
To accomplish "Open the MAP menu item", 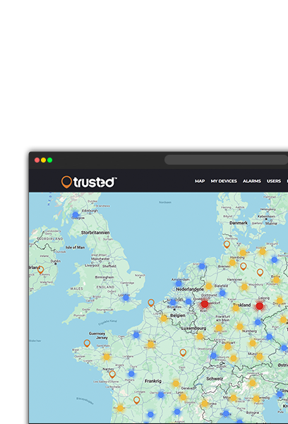I will (x=200, y=181).
